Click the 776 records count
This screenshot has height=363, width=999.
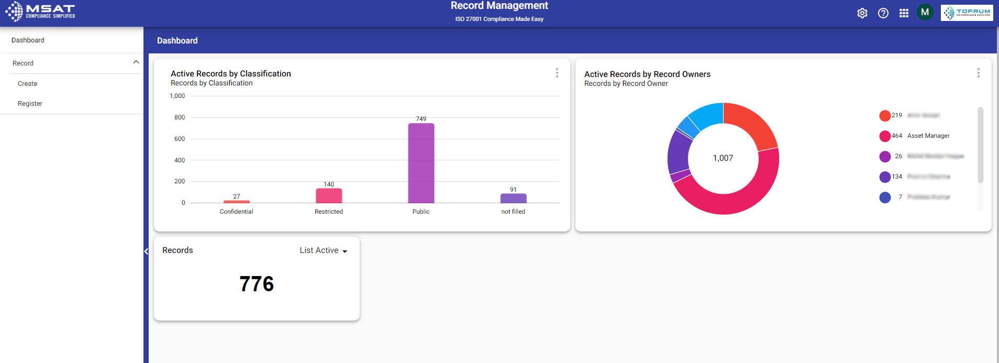point(257,284)
